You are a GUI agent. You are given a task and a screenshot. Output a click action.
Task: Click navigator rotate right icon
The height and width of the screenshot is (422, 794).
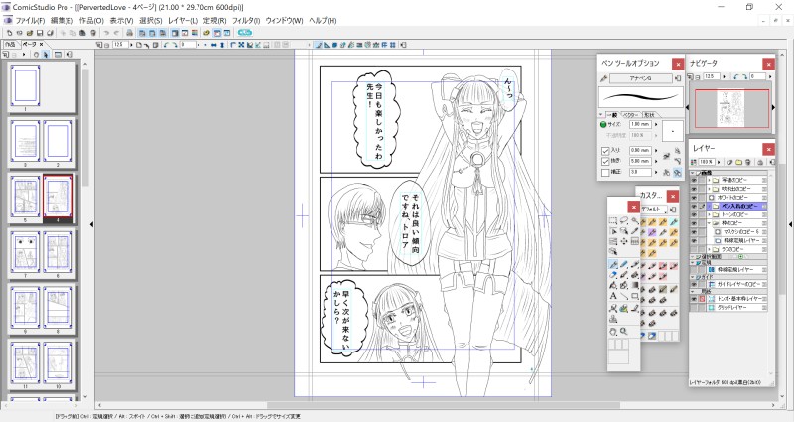(x=745, y=76)
